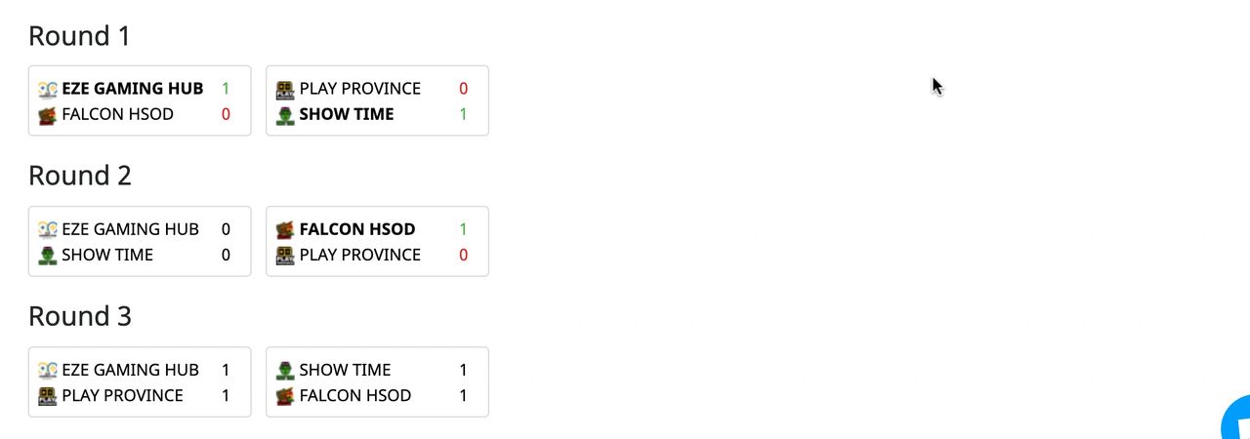Select PLAY PROVINCE name in Round 3 match
This screenshot has width=1250, height=439.
click(x=122, y=395)
